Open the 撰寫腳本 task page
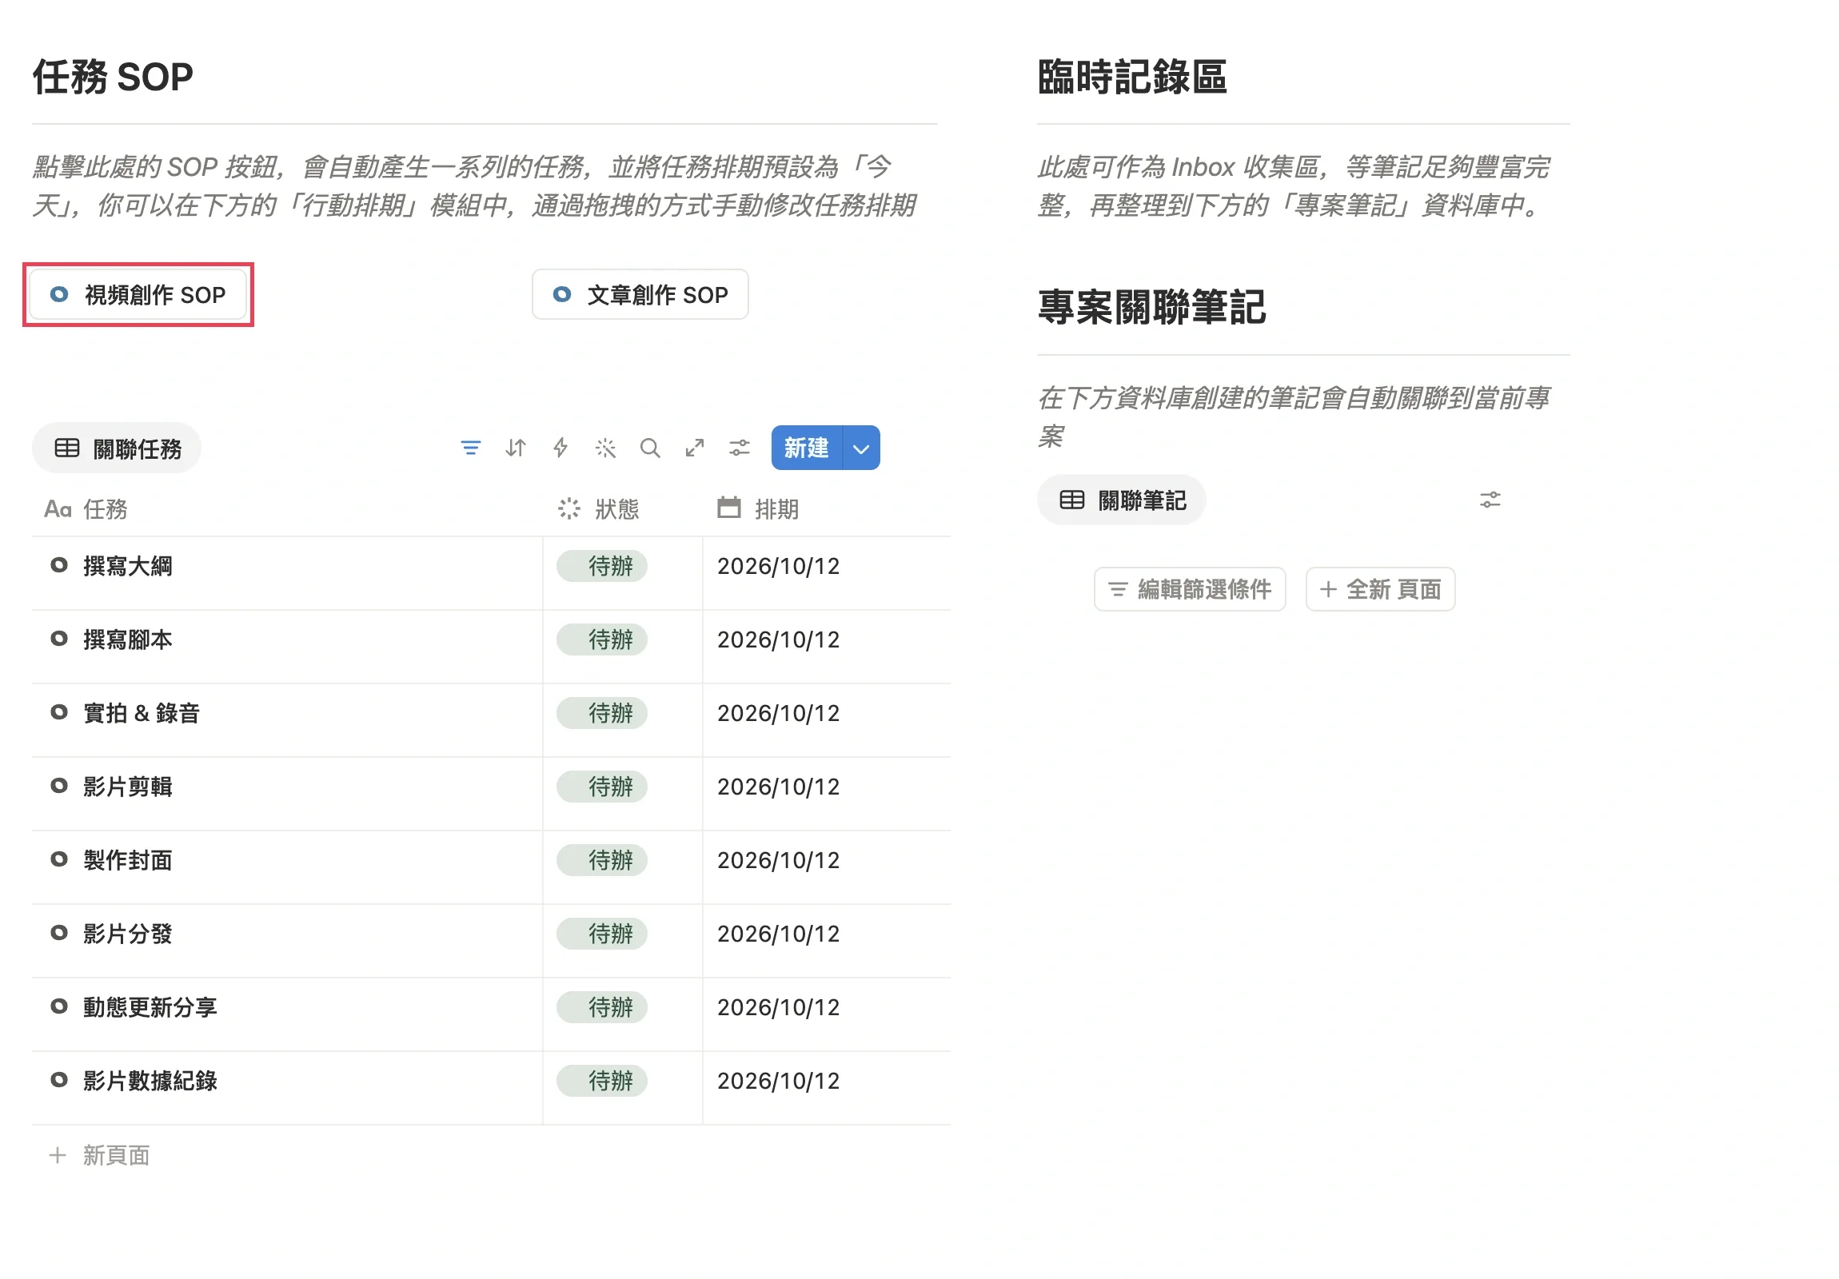 click(127, 640)
